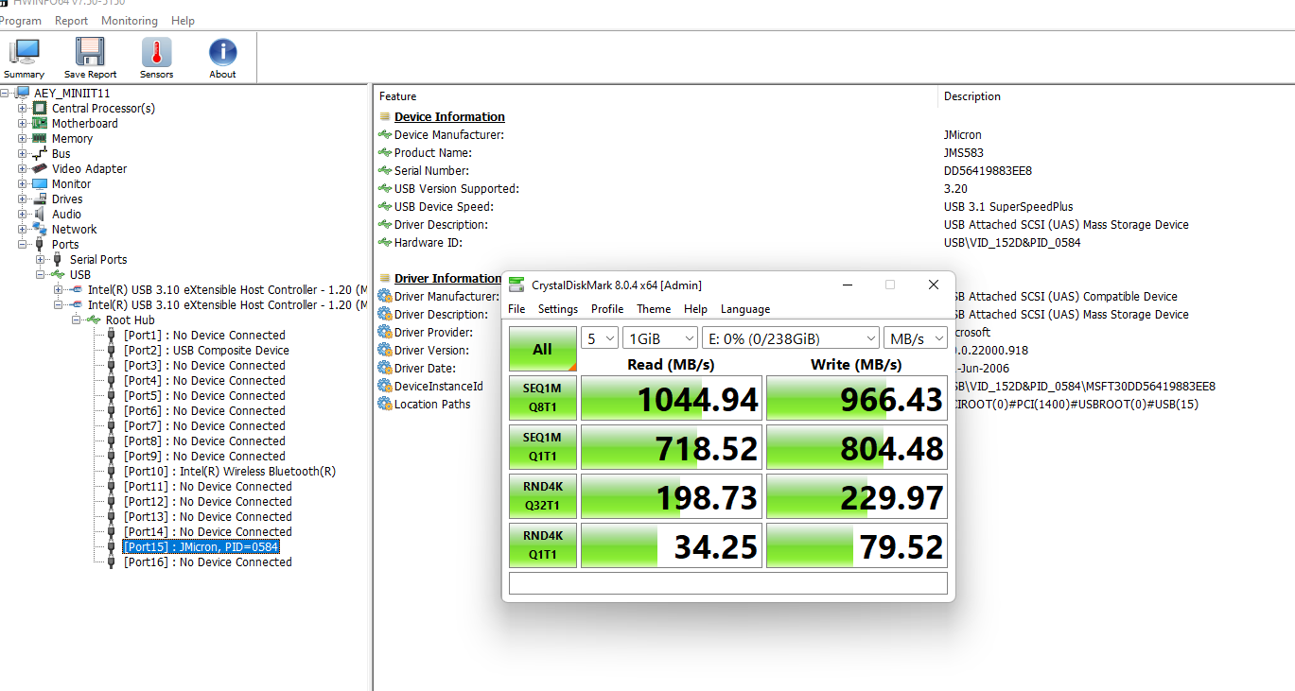Click the AEY_MINIIT11 computer icon
The width and height of the screenshot is (1295, 691).
pos(24,93)
